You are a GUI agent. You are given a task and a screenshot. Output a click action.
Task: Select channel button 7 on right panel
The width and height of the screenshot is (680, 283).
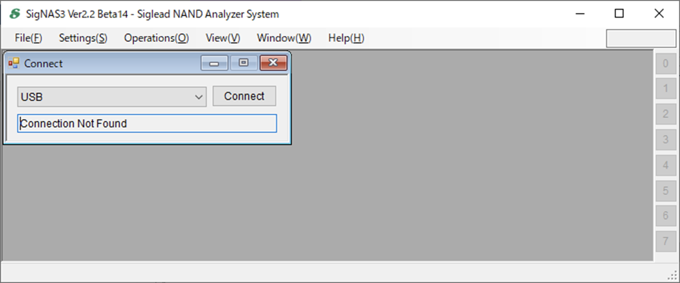click(665, 242)
